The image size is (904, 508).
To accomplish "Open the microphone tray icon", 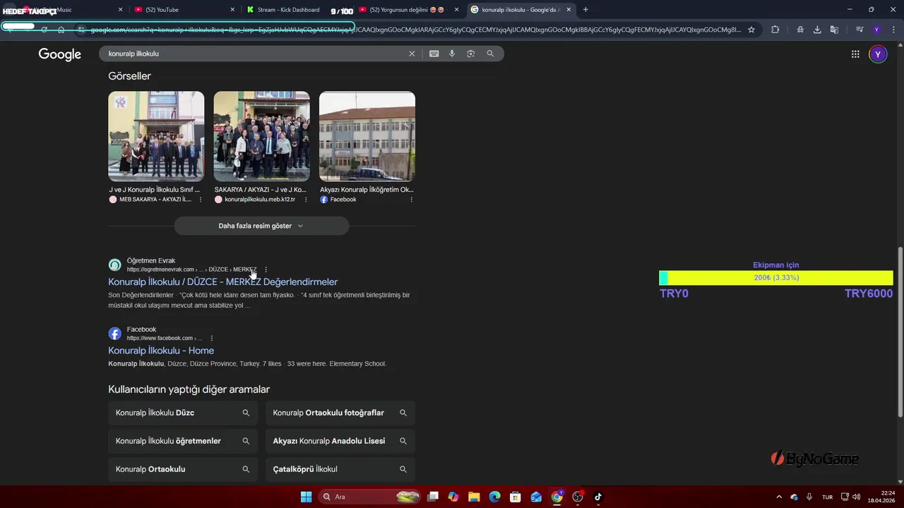I will coord(809,497).
